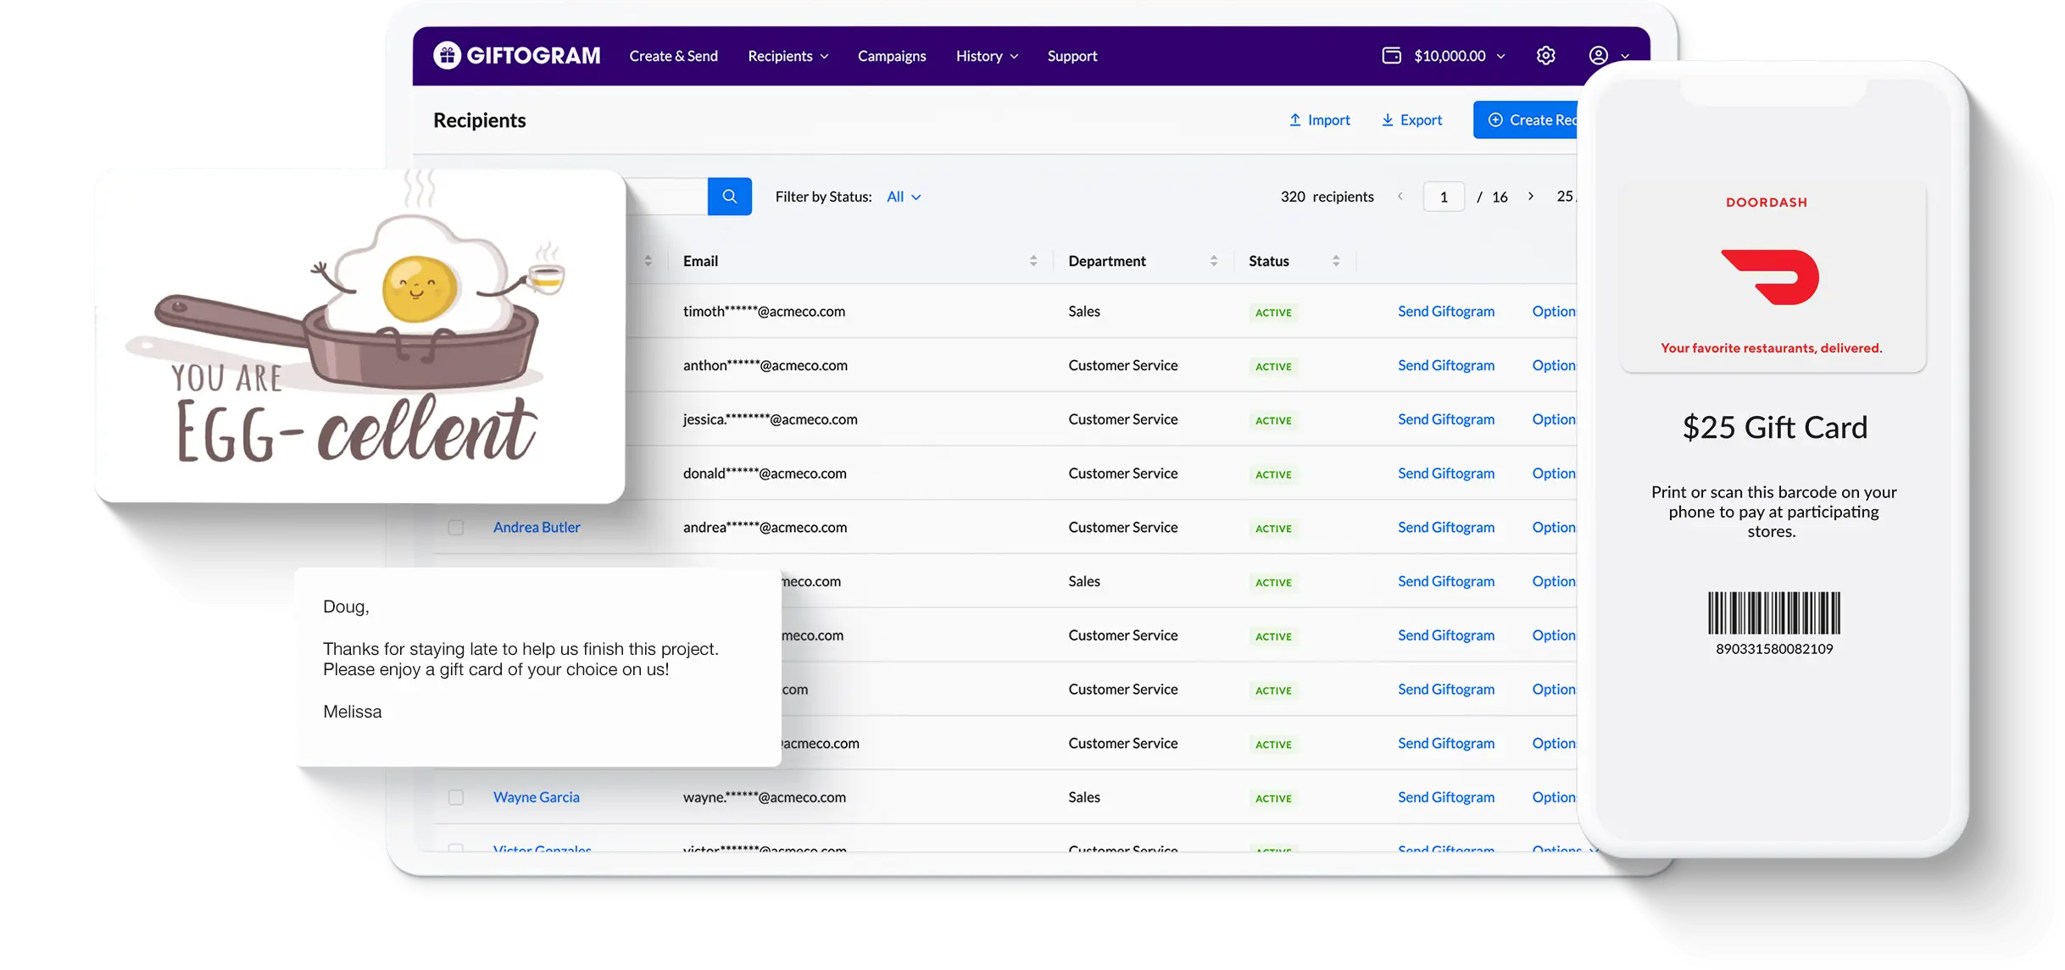Viewport: 2065px width, 970px height.
Task: Click wayne.******@acmeco.com email cell
Action: pyautogui.click(x=765, y=797)
